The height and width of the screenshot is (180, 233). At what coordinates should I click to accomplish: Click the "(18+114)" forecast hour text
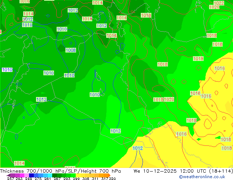point(221,171)
